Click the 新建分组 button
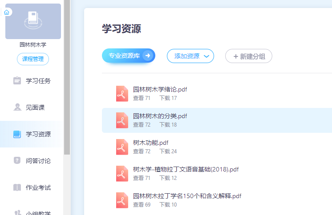Viewport: 332px width, 215px height. pos(248,56)
